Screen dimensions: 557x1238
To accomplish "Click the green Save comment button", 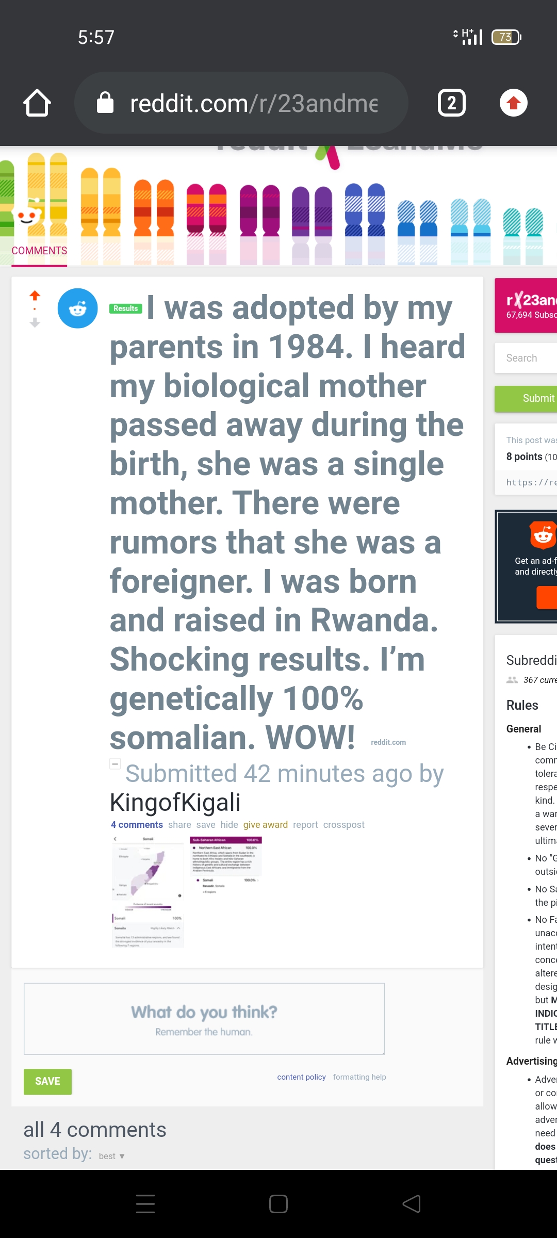I will click(x=47, y=1081).
